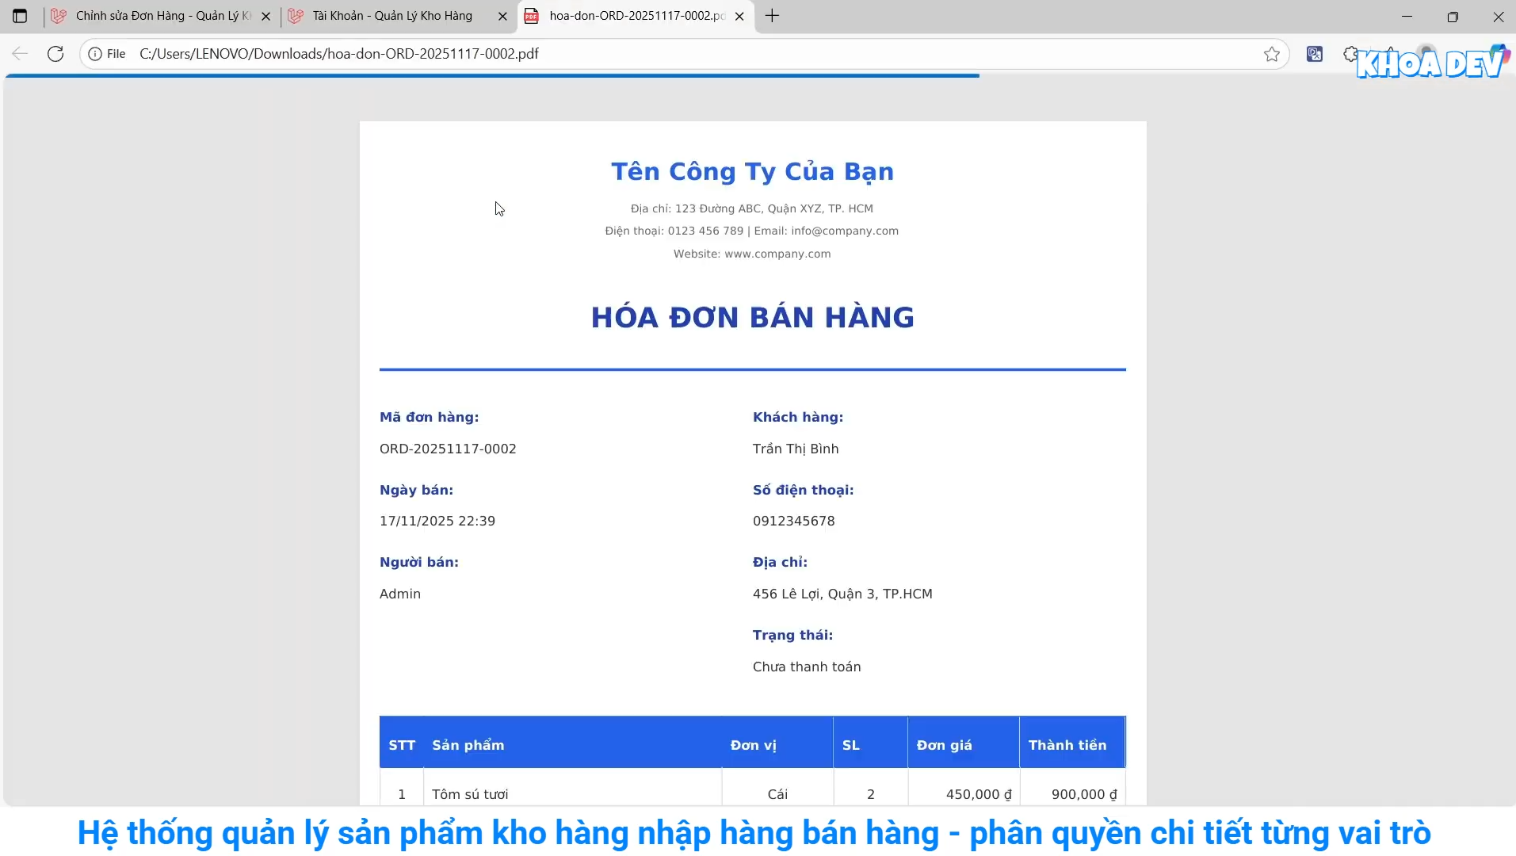Click the Ngày bán label
Viewport: 1516px width, 856px height.
pos(416,490)
